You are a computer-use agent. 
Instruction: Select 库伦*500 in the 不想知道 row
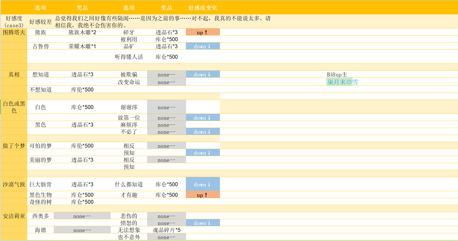point(82,89)
